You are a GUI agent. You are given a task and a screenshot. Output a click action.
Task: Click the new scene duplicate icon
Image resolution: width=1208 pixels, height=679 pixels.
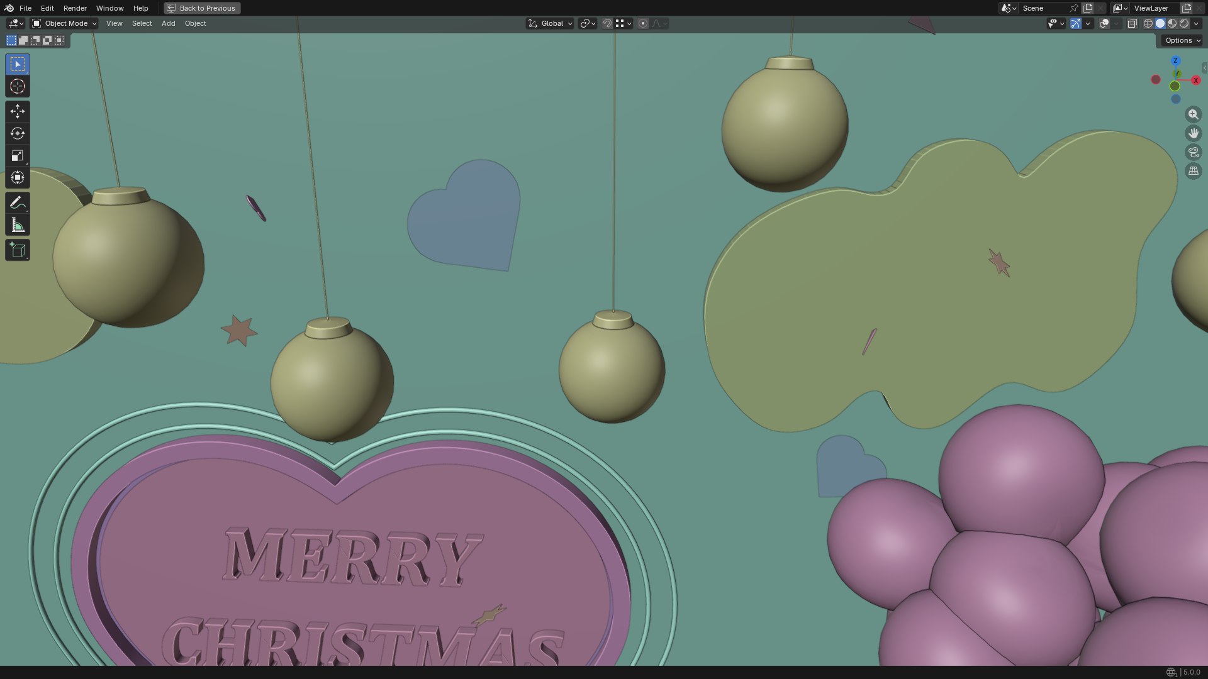1088,8
